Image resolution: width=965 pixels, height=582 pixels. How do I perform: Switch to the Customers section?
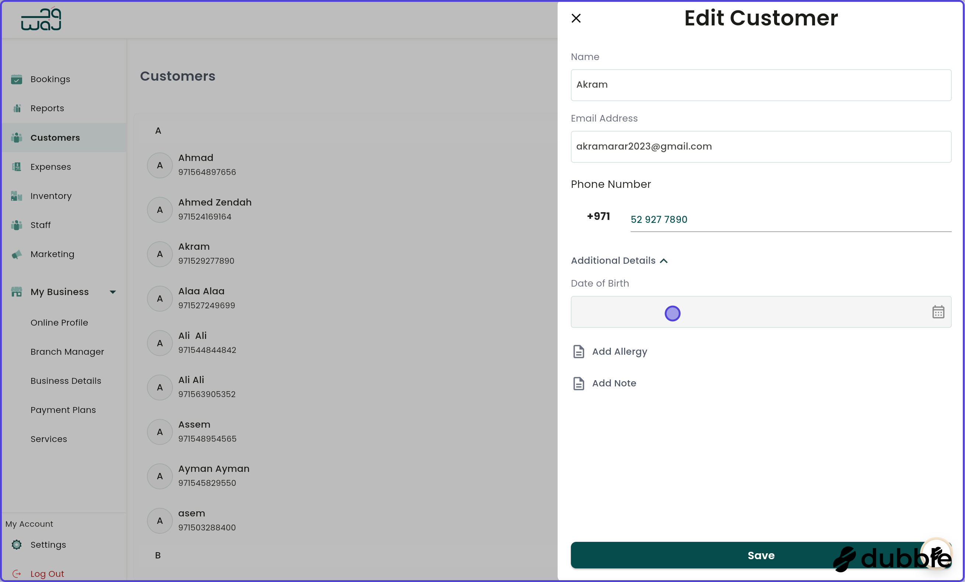click(55, 137)
